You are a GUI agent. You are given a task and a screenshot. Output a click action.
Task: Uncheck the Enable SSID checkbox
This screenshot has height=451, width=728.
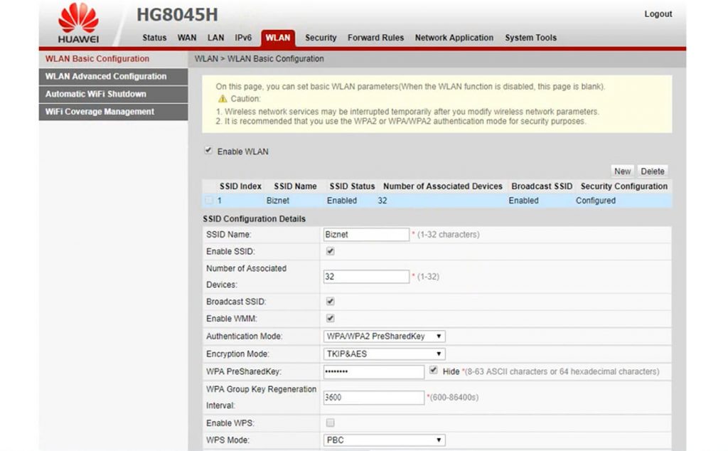329,251
